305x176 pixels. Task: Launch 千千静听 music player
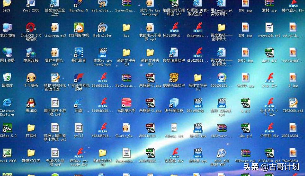tap(31, 78)
